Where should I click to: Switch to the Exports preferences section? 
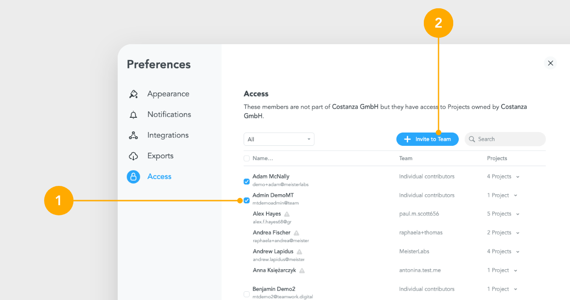pyautogui.click(x=160, y=156)
